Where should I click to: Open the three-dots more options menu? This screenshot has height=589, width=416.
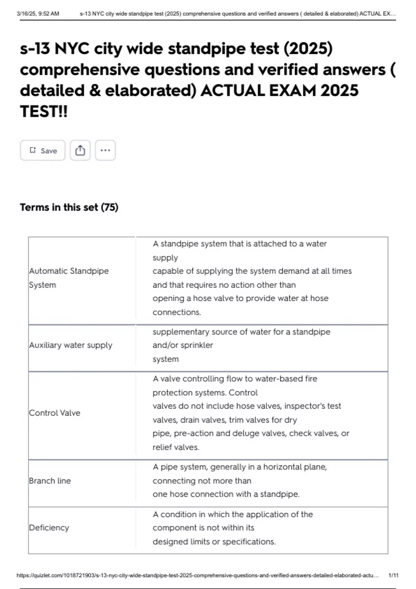click(105, 150)
